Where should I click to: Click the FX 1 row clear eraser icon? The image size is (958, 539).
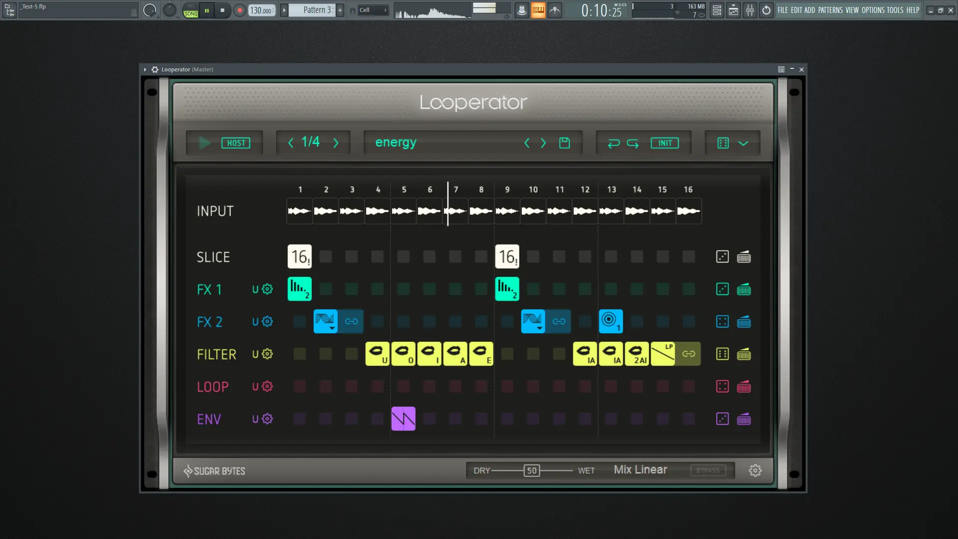coord(743,289)
